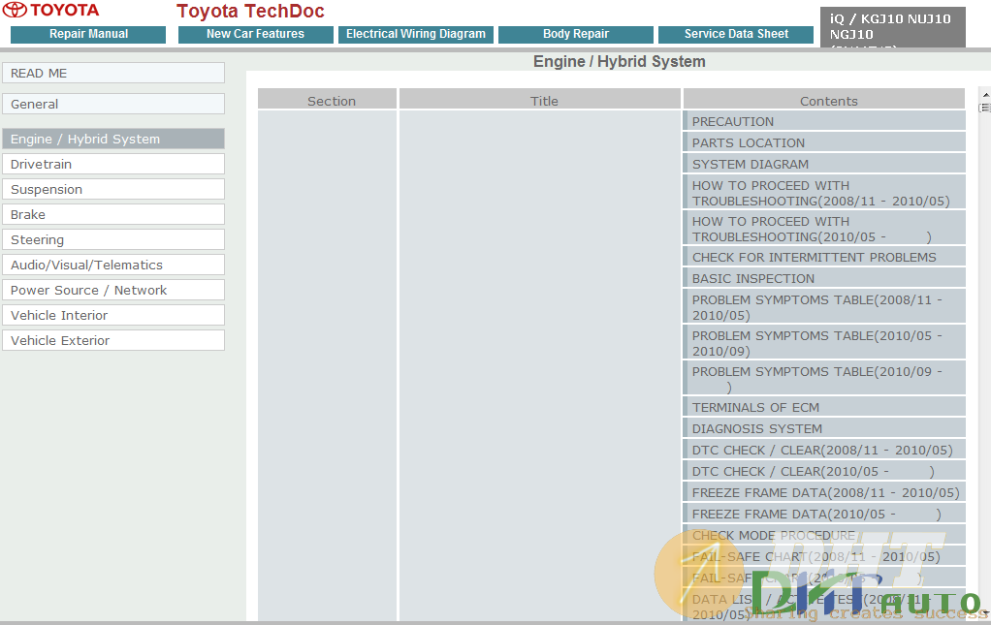This screenshot has height=625, width=991.
Task: Open Problem Symptoms Table (2010/09 - )
Action: (x=824, y=379)
